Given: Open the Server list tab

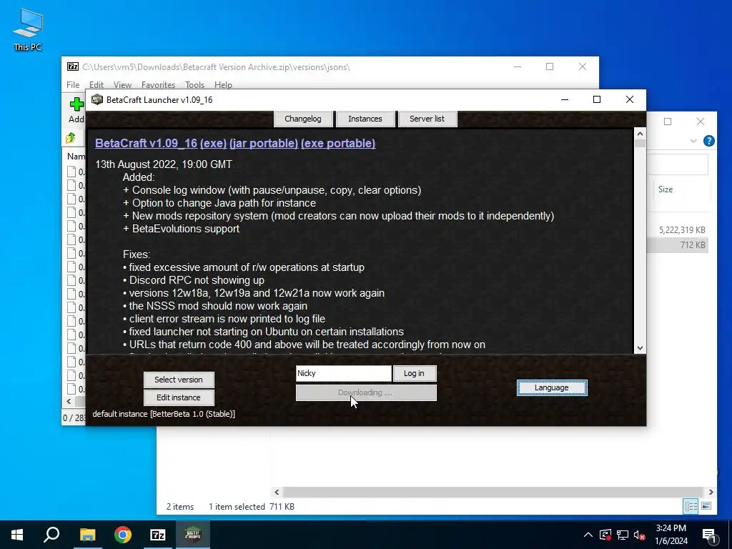Looking at the screenshot, I should [x=427, y=119].
